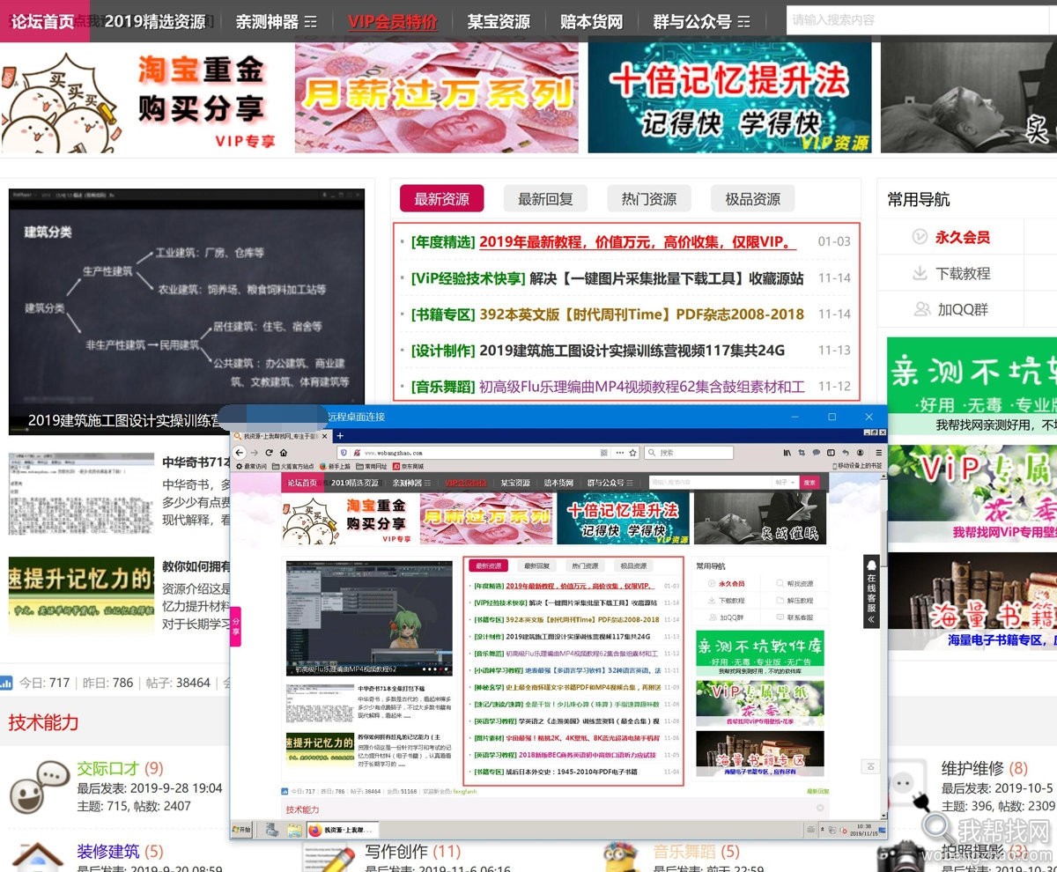Viewport: 1057px width, 872px height.
Task: Open 论坛首页 in main page navbar
Action: click(x=42, y=21)
